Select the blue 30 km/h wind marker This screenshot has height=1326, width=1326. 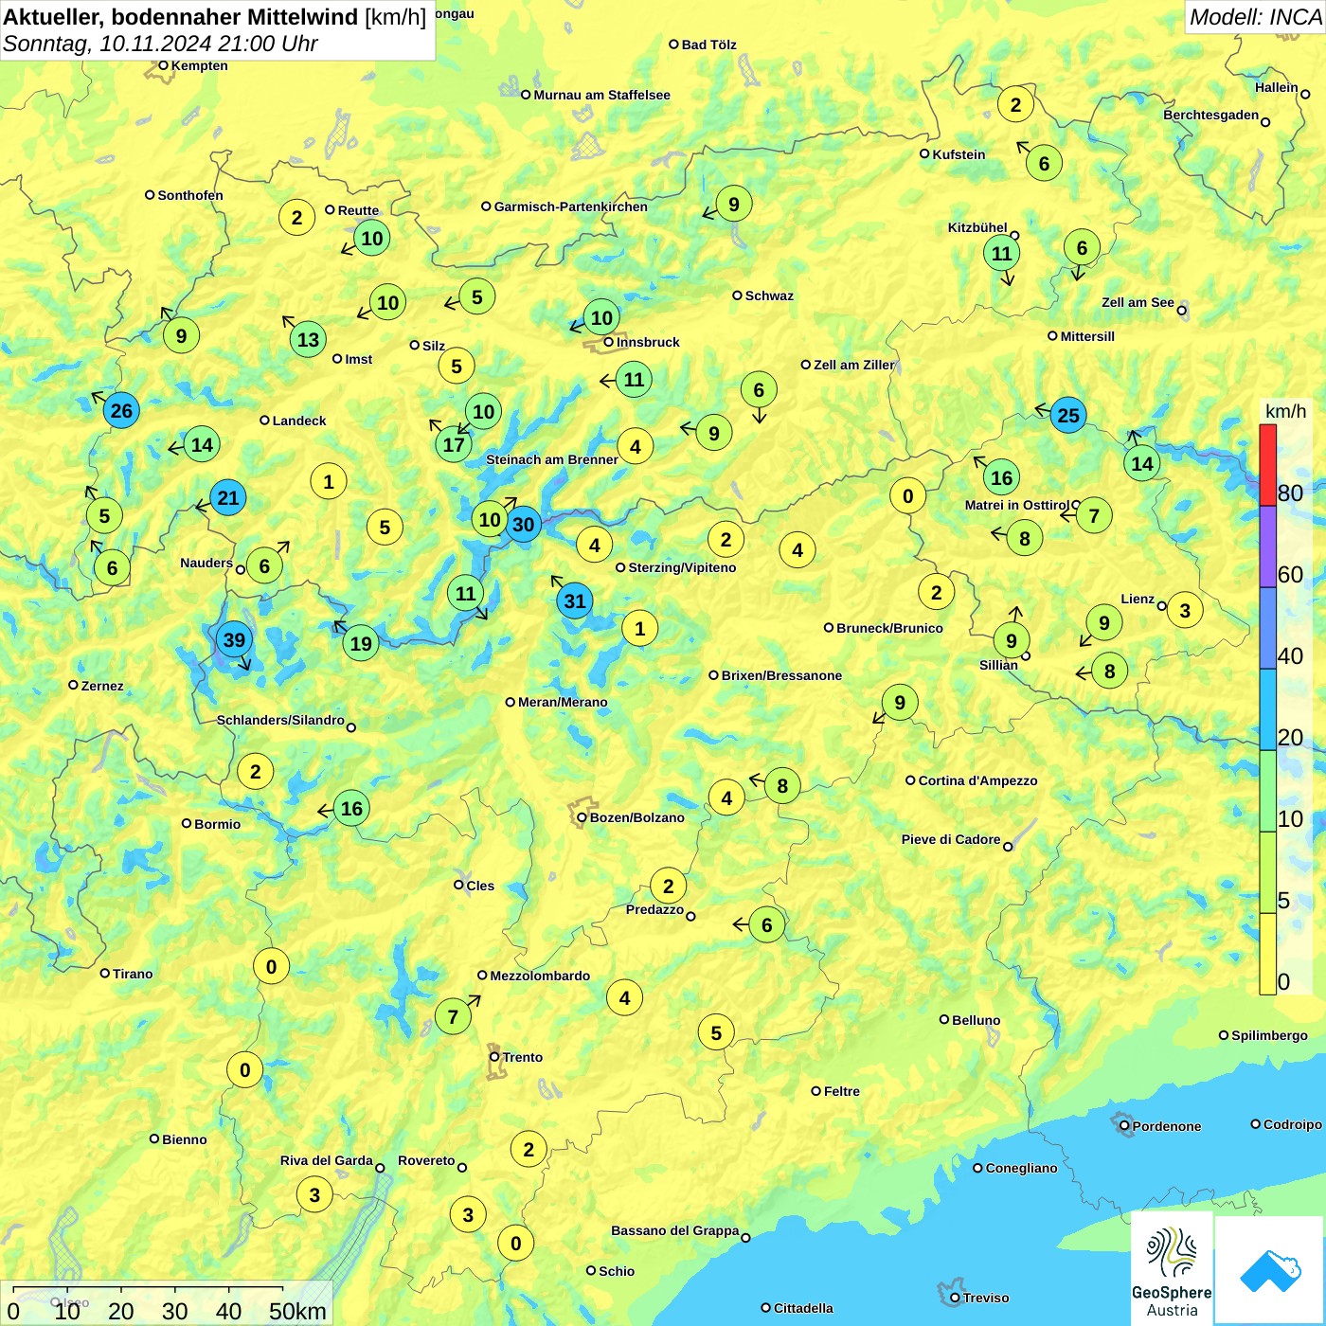[x=523, y=524]
